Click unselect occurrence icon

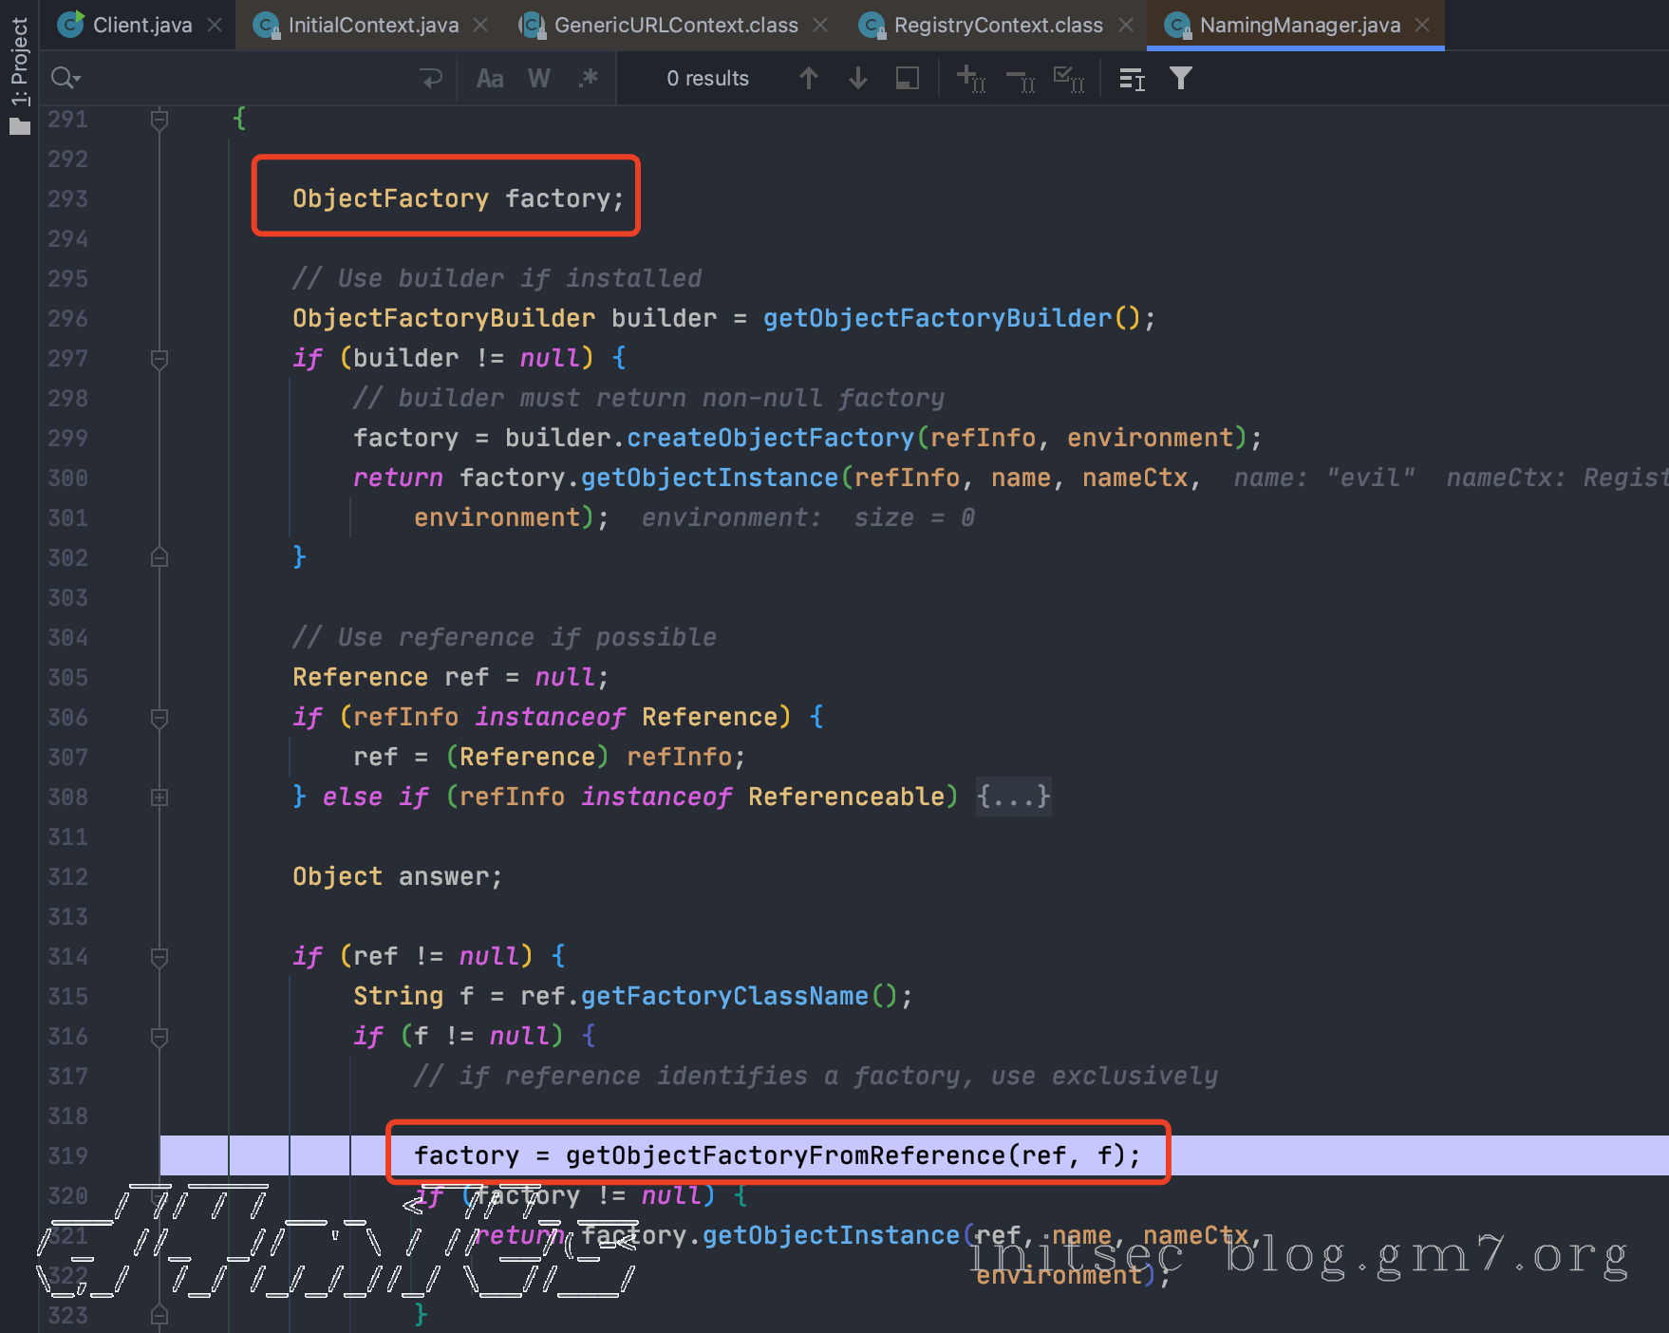tap(1020, 79)
